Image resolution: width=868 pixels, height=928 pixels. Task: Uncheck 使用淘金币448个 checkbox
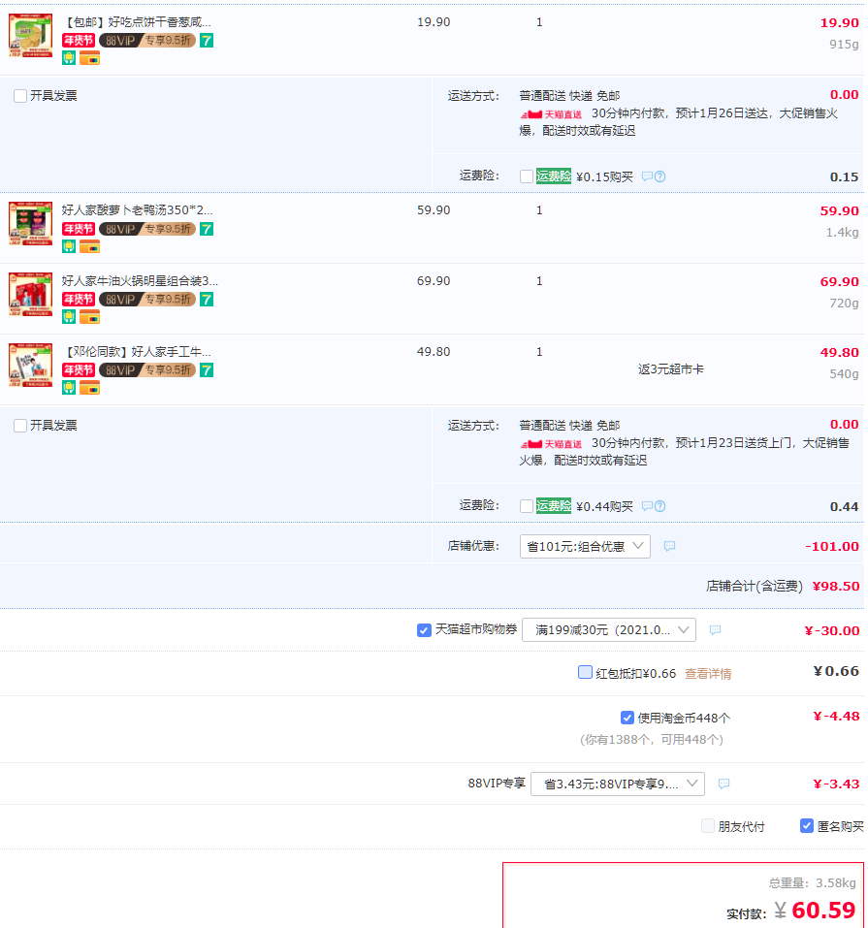tap(627, 718)
